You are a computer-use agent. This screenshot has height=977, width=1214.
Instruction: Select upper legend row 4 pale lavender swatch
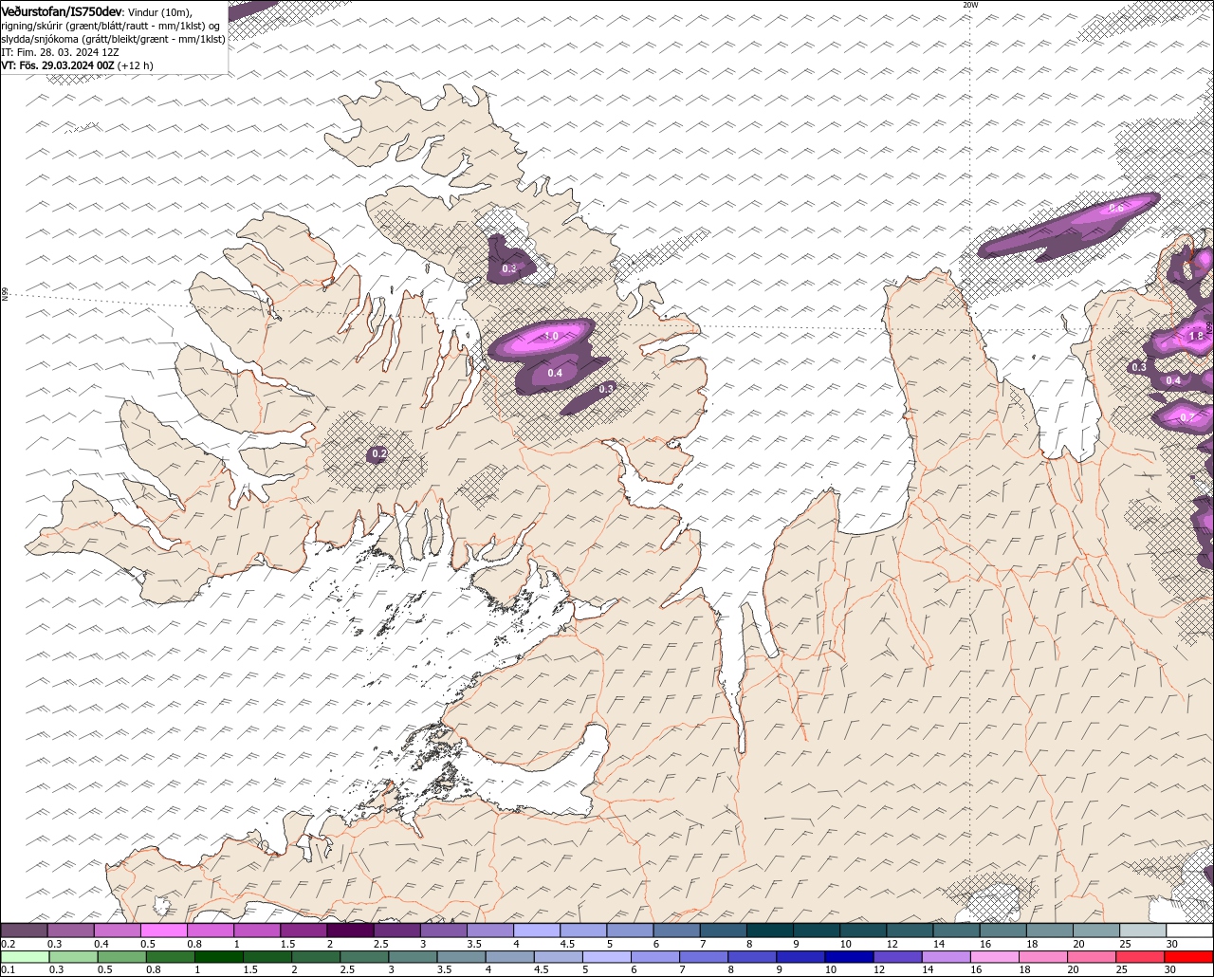pyautogui.click(x=537, y=931)
